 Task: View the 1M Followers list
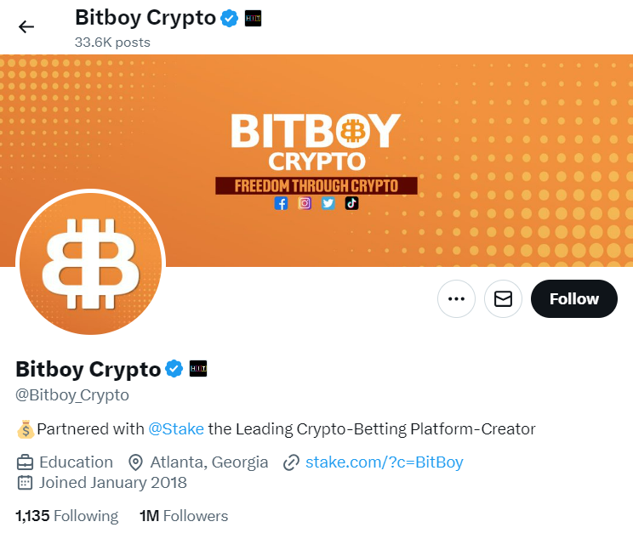(x=184, y=516)
